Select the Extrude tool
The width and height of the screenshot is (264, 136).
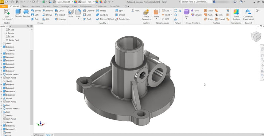(18, 13)
